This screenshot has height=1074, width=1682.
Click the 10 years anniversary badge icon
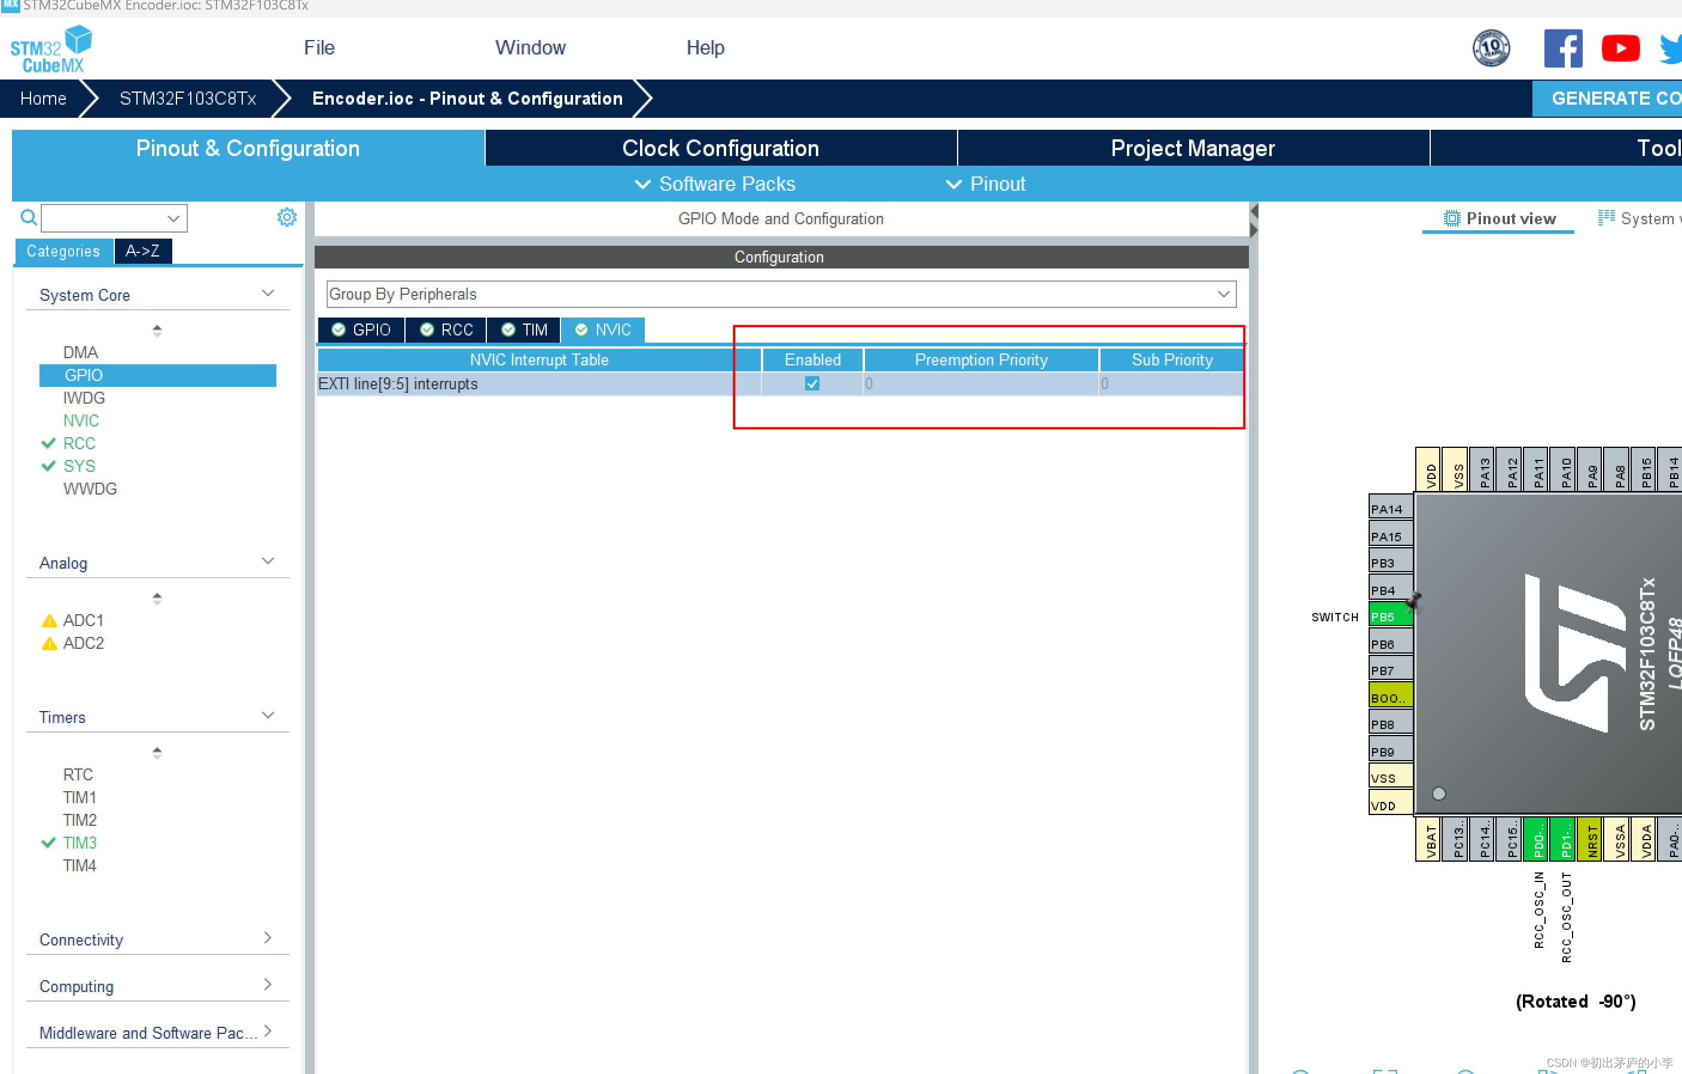[x=1491, y=48]
